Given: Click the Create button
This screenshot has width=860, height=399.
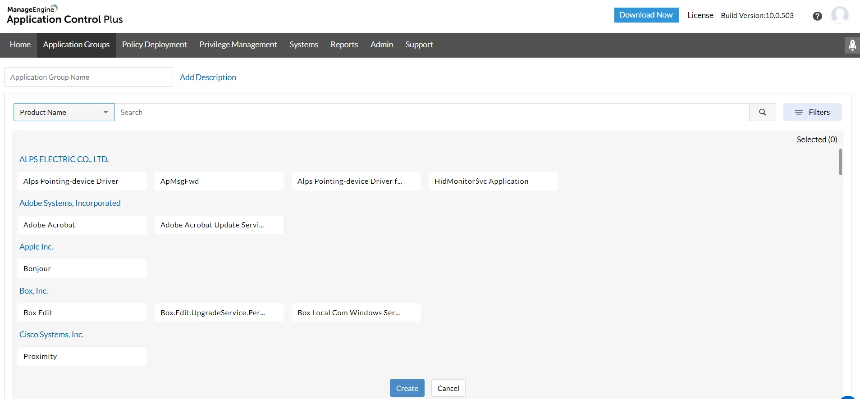Looking at the screenshot, I should [x=407, y=388].
